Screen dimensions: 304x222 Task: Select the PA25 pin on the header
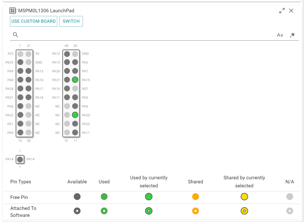pos(20,62)
